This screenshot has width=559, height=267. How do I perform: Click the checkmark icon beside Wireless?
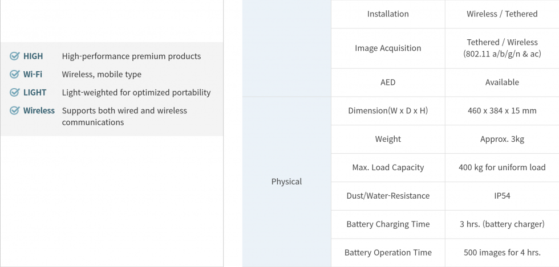click(15, 111)
